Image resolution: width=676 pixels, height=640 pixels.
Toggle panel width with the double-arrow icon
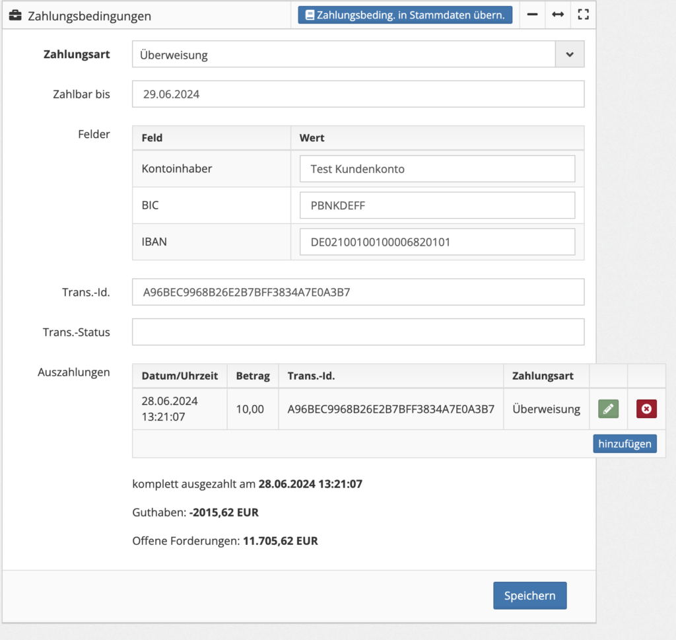click(558, 15)
